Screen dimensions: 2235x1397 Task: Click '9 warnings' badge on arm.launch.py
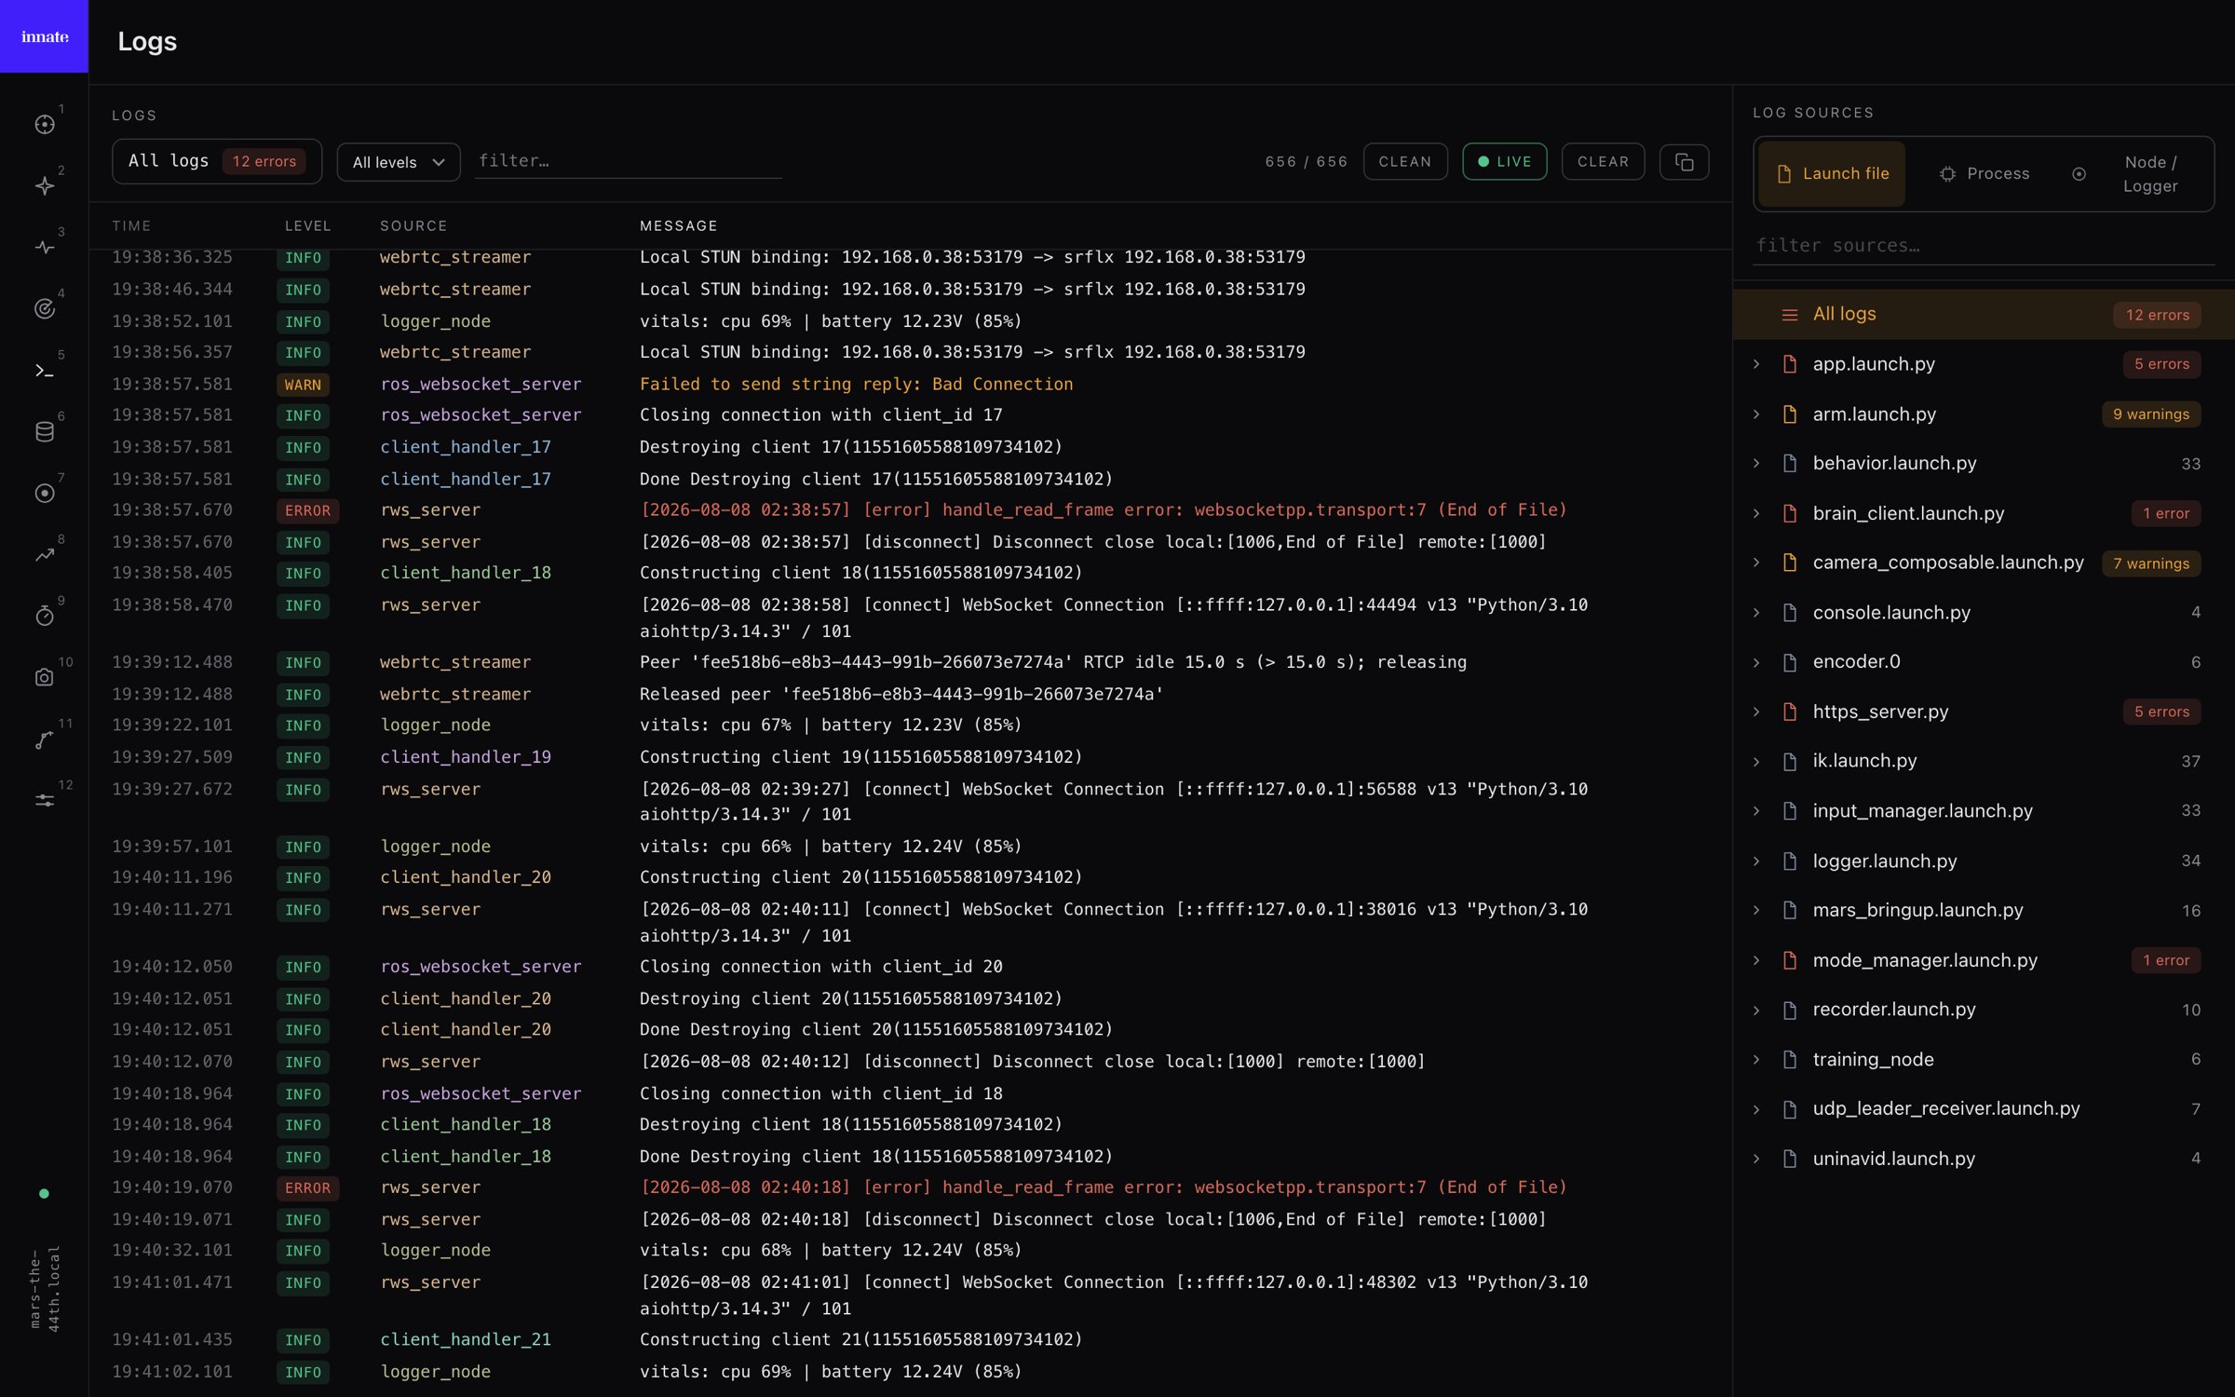(x=2151, y=414)
